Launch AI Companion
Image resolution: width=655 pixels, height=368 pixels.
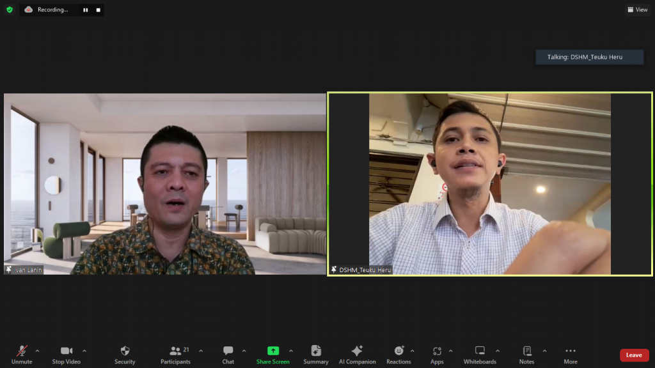(x=357, y=355)
